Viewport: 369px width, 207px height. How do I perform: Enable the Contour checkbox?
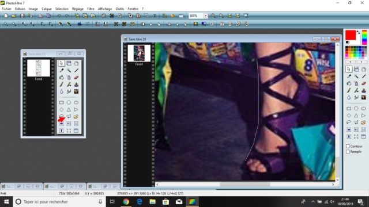pyautogui.click(x=348, y=146)
